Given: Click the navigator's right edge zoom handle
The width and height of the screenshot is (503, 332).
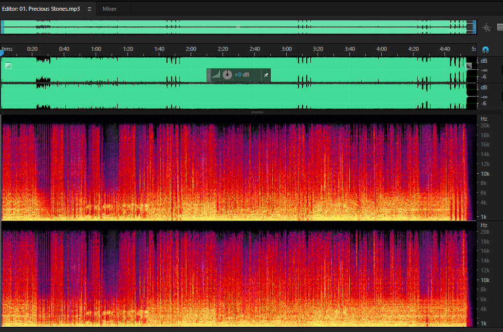Looking at the screenshot, I should (x=474, y=27).
